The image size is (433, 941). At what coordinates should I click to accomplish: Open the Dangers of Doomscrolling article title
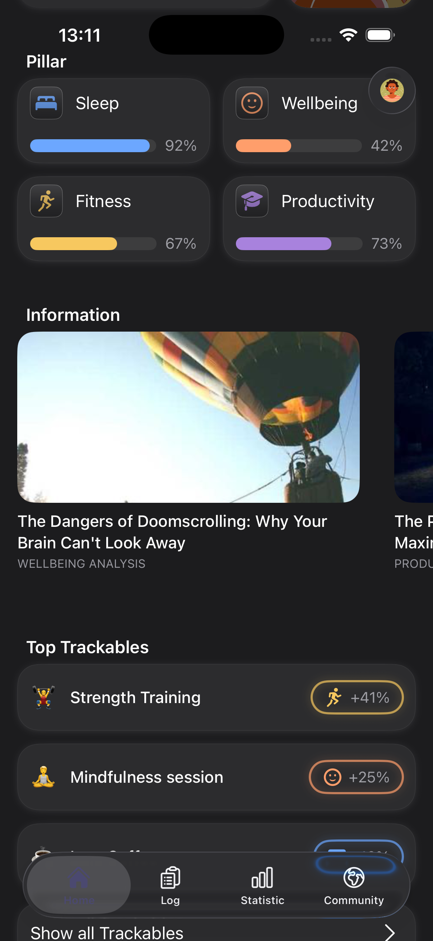pos(172,532)
